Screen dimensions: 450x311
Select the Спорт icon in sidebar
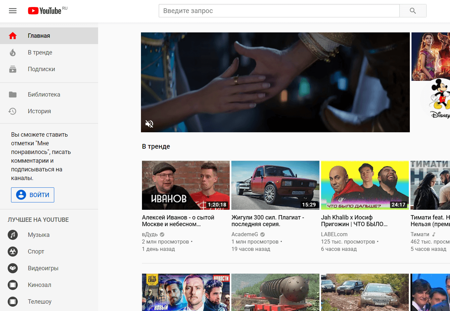click(x=13, y=252)
